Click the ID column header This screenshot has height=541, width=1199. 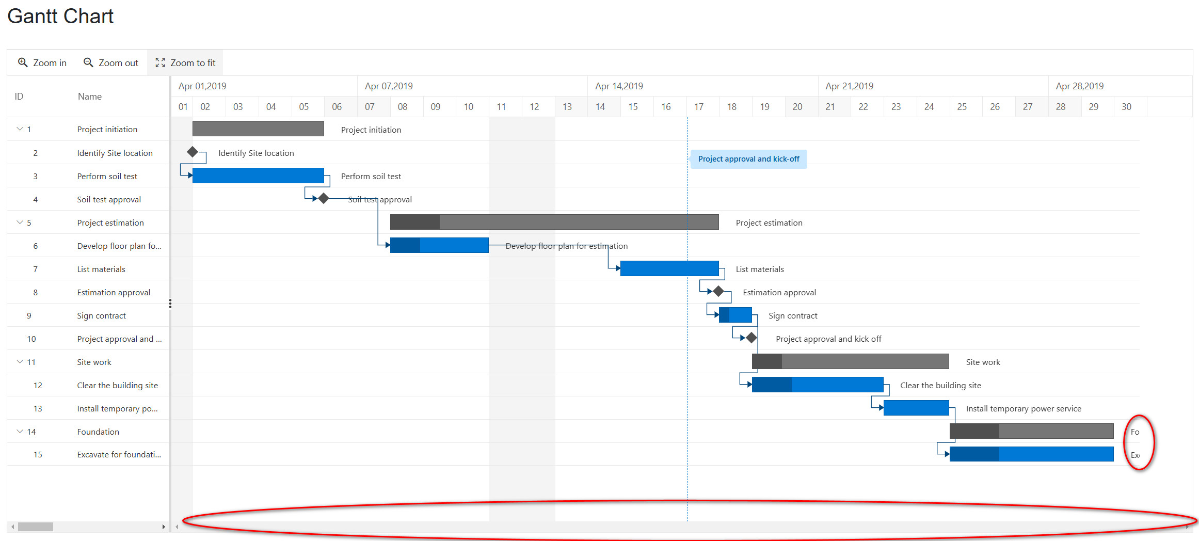[x=19, y=97]
